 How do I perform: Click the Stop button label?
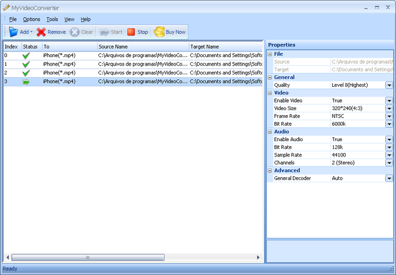143,32
